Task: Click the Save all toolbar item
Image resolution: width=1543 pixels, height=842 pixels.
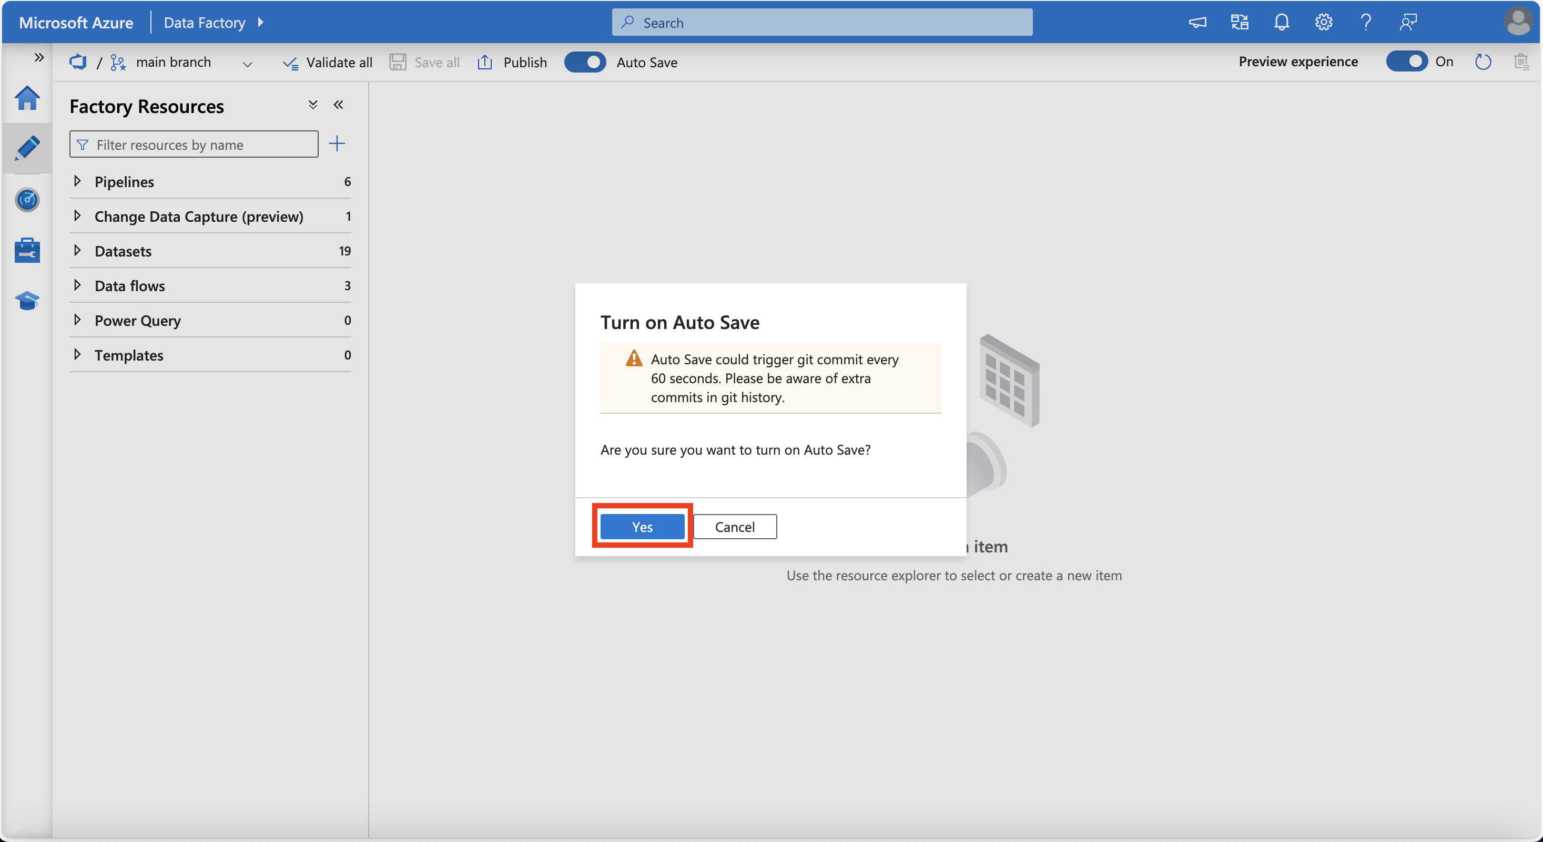Action: click(423, 61)
